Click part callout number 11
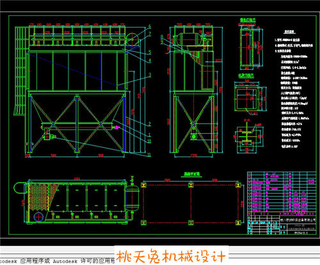This screenshot has height=265, width=320. point(149,154)
